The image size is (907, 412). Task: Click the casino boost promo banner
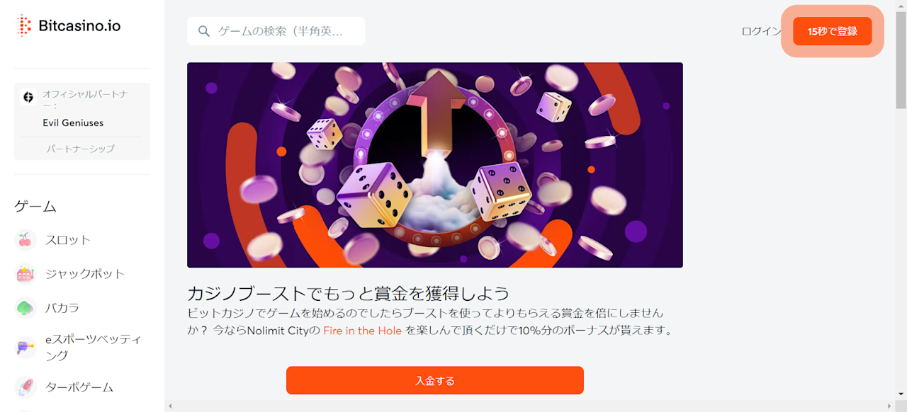(435, 165)
